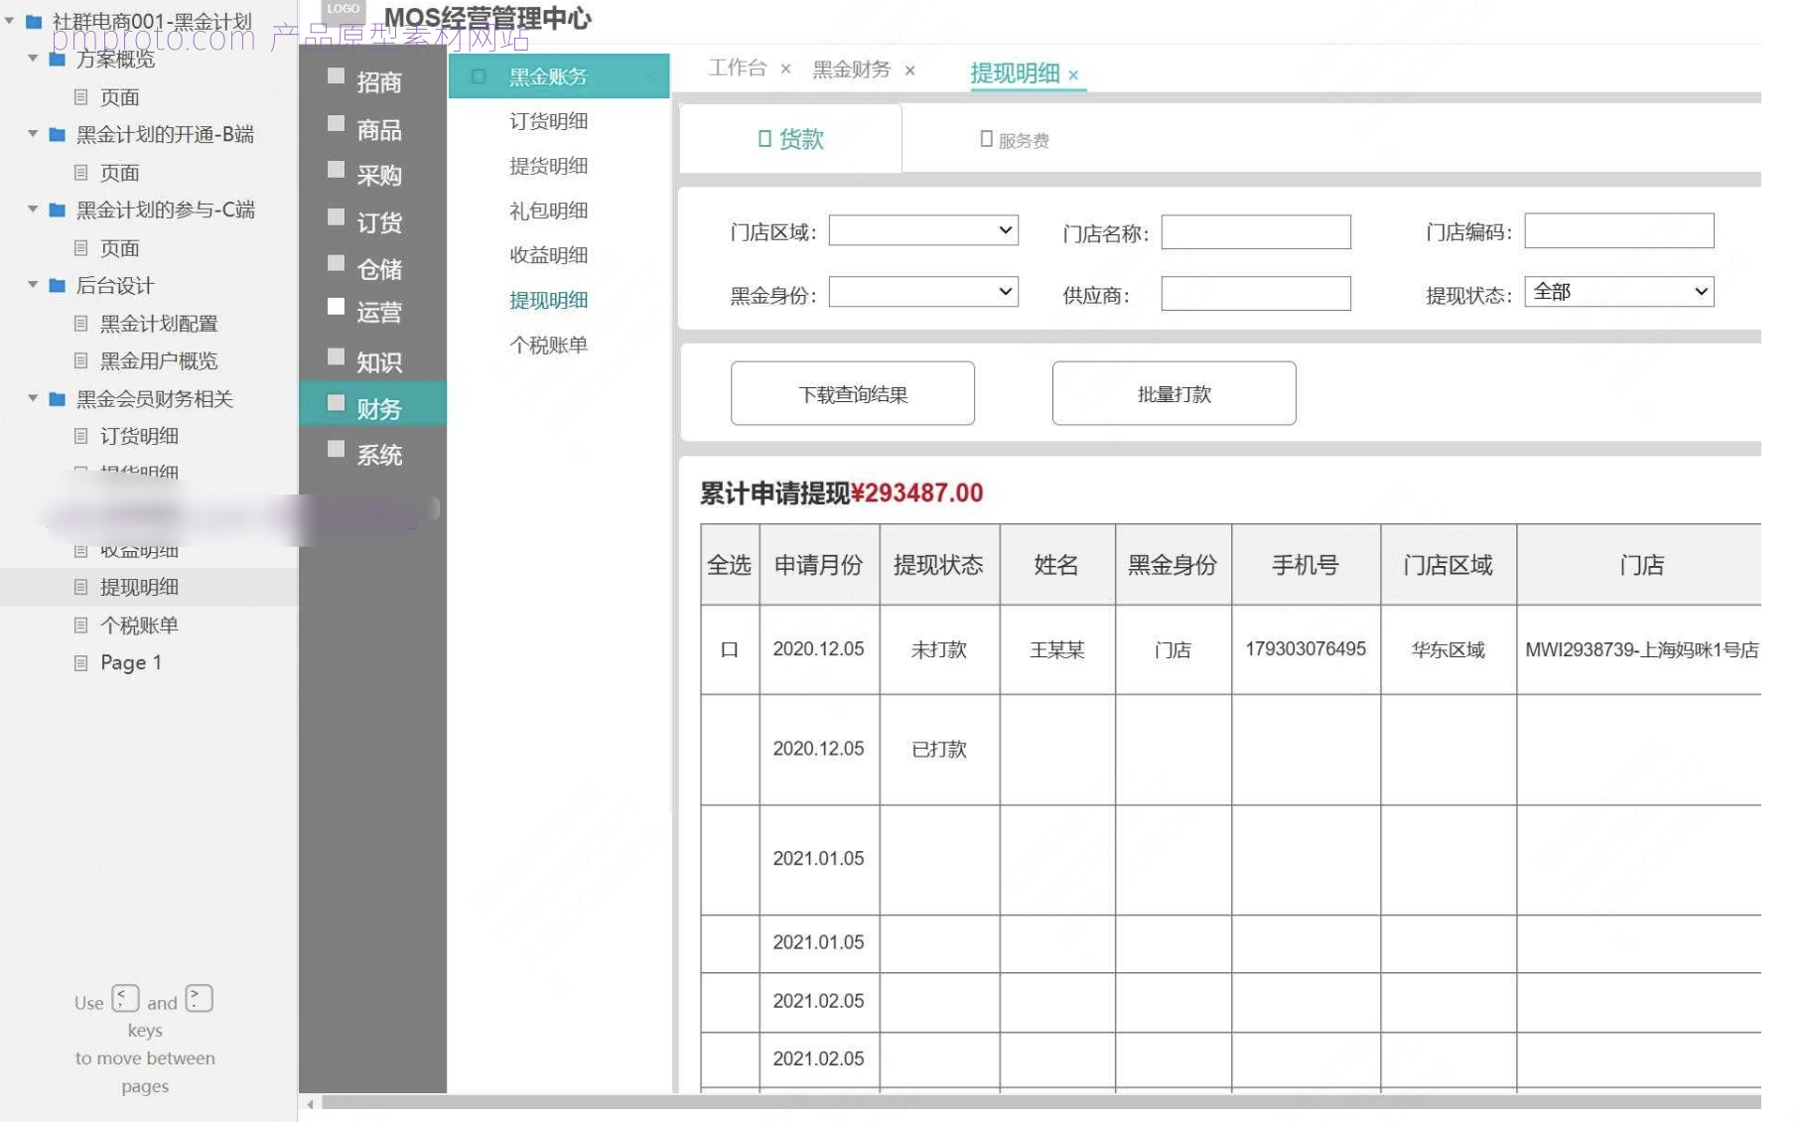Click the square icon beside 财务
1799x1122 pixels.
[x=336, y=402]
